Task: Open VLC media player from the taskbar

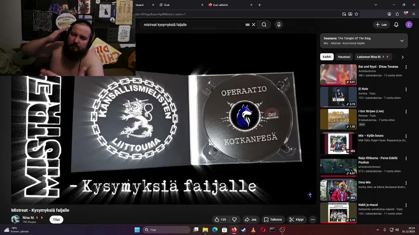Action: point(253,230)
